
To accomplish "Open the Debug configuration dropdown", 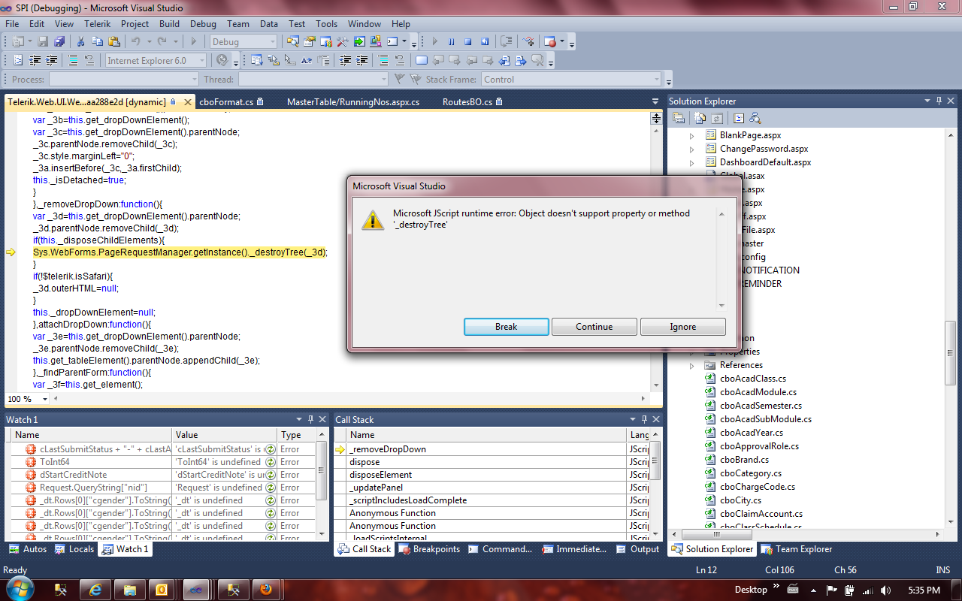I will click(x=244, y=41).
